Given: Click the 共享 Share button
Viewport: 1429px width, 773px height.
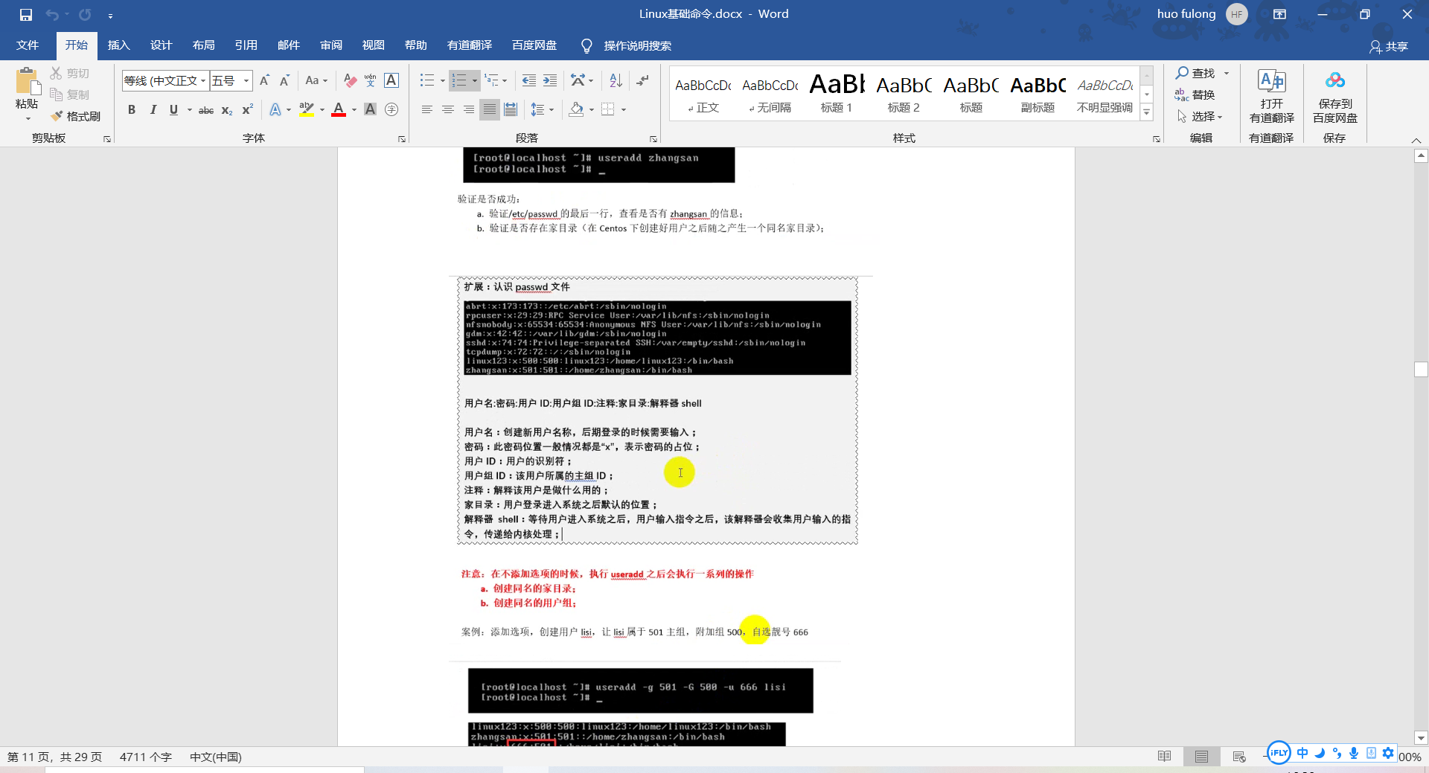Looking at the screenshot, I should pyautogui.click(x=1389, y=46).
